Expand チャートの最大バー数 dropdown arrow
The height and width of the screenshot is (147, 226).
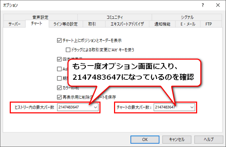(x=192, y=107)
